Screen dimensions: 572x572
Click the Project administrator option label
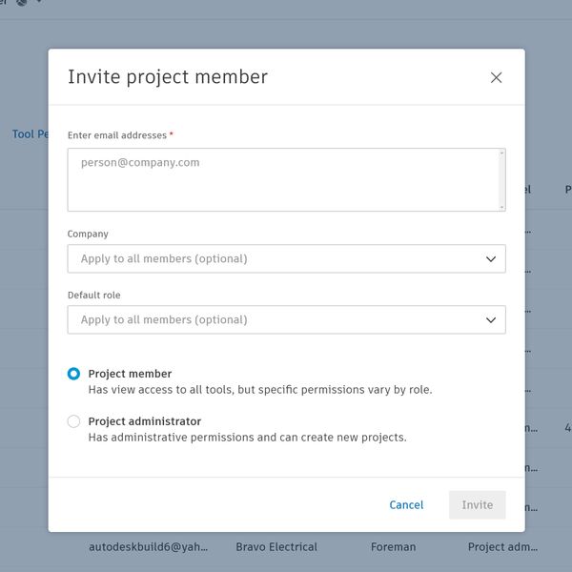[144, 421]
